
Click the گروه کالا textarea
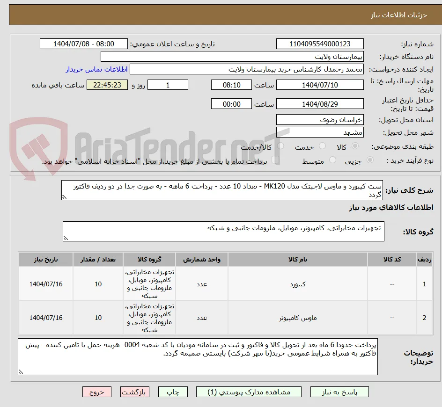(x=223, y=231)
